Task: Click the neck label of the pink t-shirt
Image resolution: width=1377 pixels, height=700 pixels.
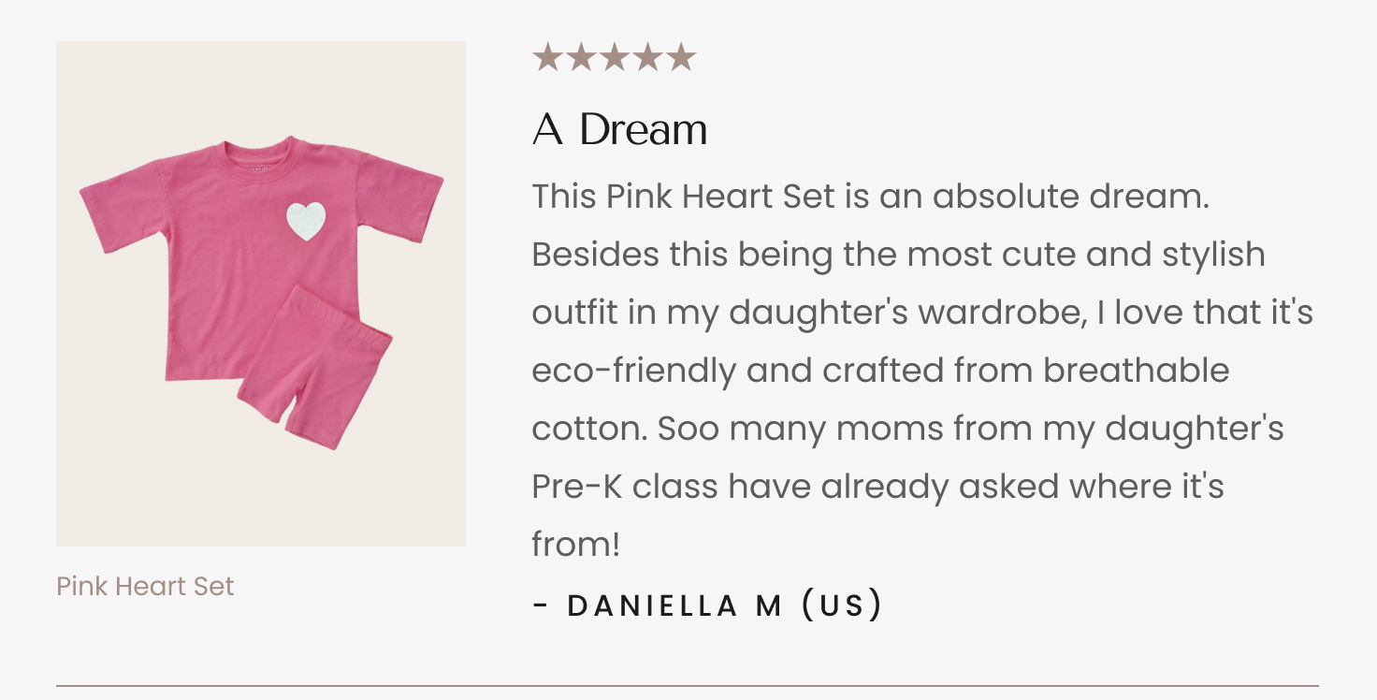Action: tap(259, 168)
